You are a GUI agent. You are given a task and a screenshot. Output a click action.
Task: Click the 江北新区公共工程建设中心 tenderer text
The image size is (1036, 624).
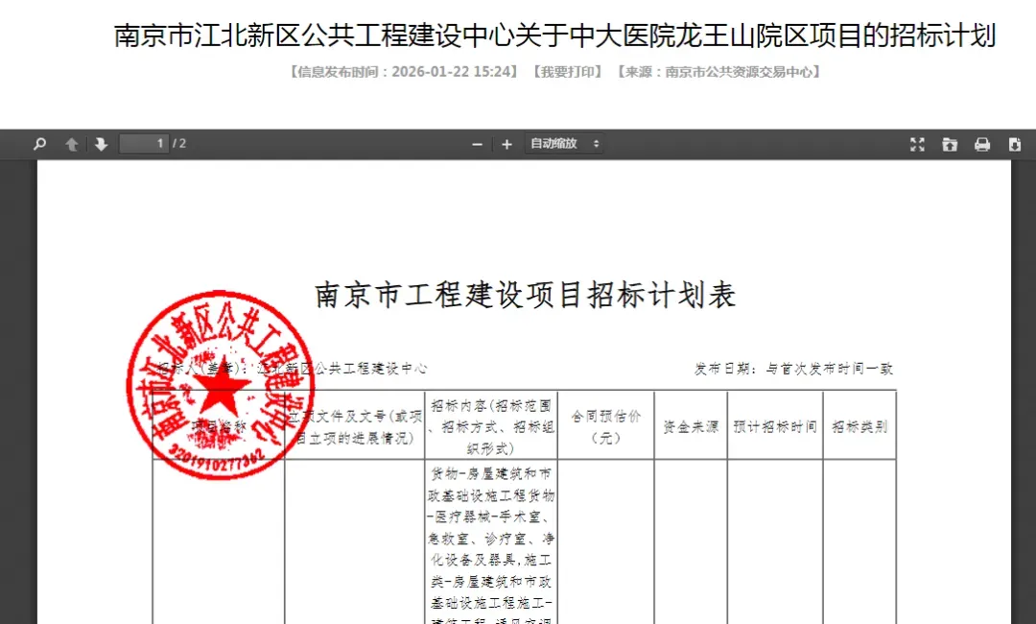point(342,369)
